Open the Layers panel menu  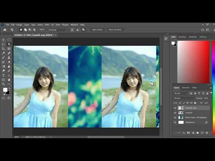(211, 88)
